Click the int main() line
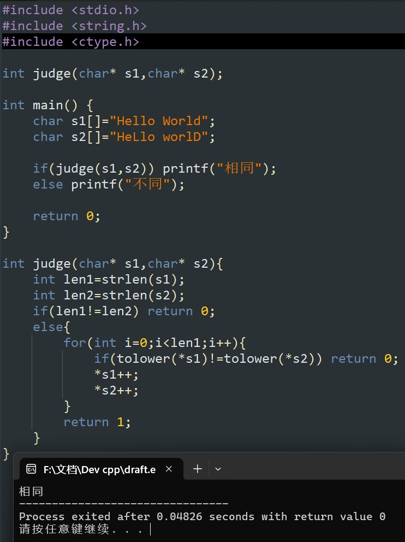405x542 pixels. pos(47,105)
